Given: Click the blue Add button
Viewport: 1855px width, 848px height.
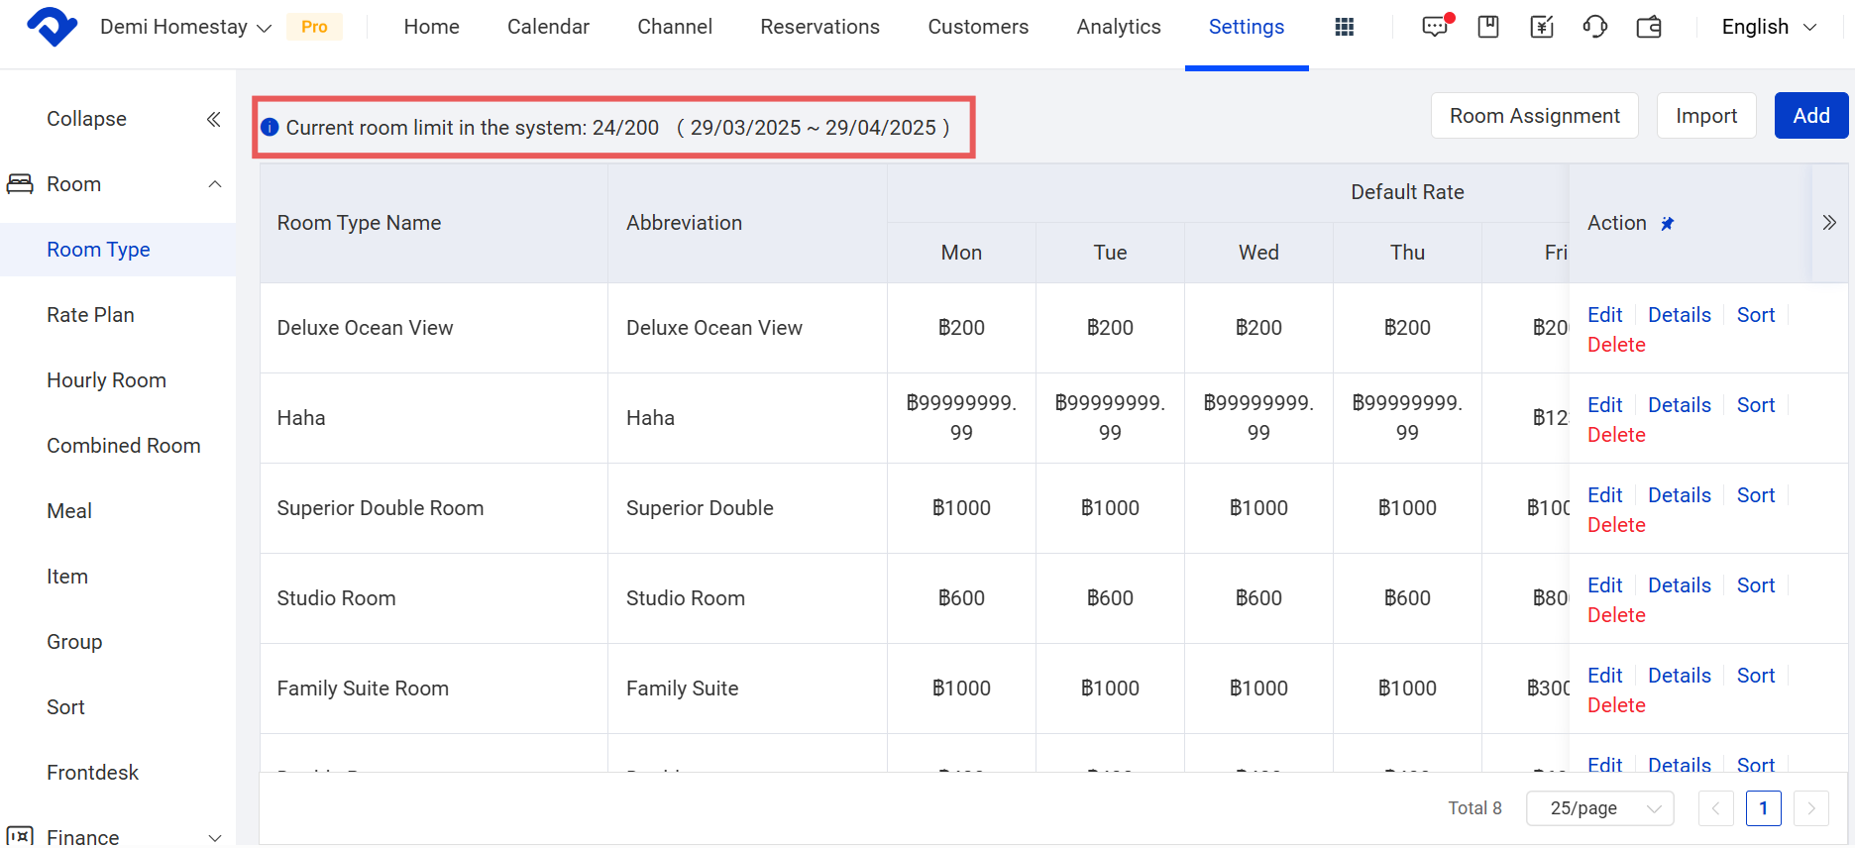Looking at the screenshot, I should [1810, 116].
